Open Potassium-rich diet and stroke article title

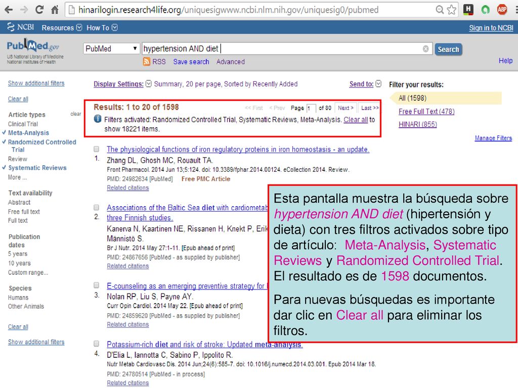click(204, 345)
